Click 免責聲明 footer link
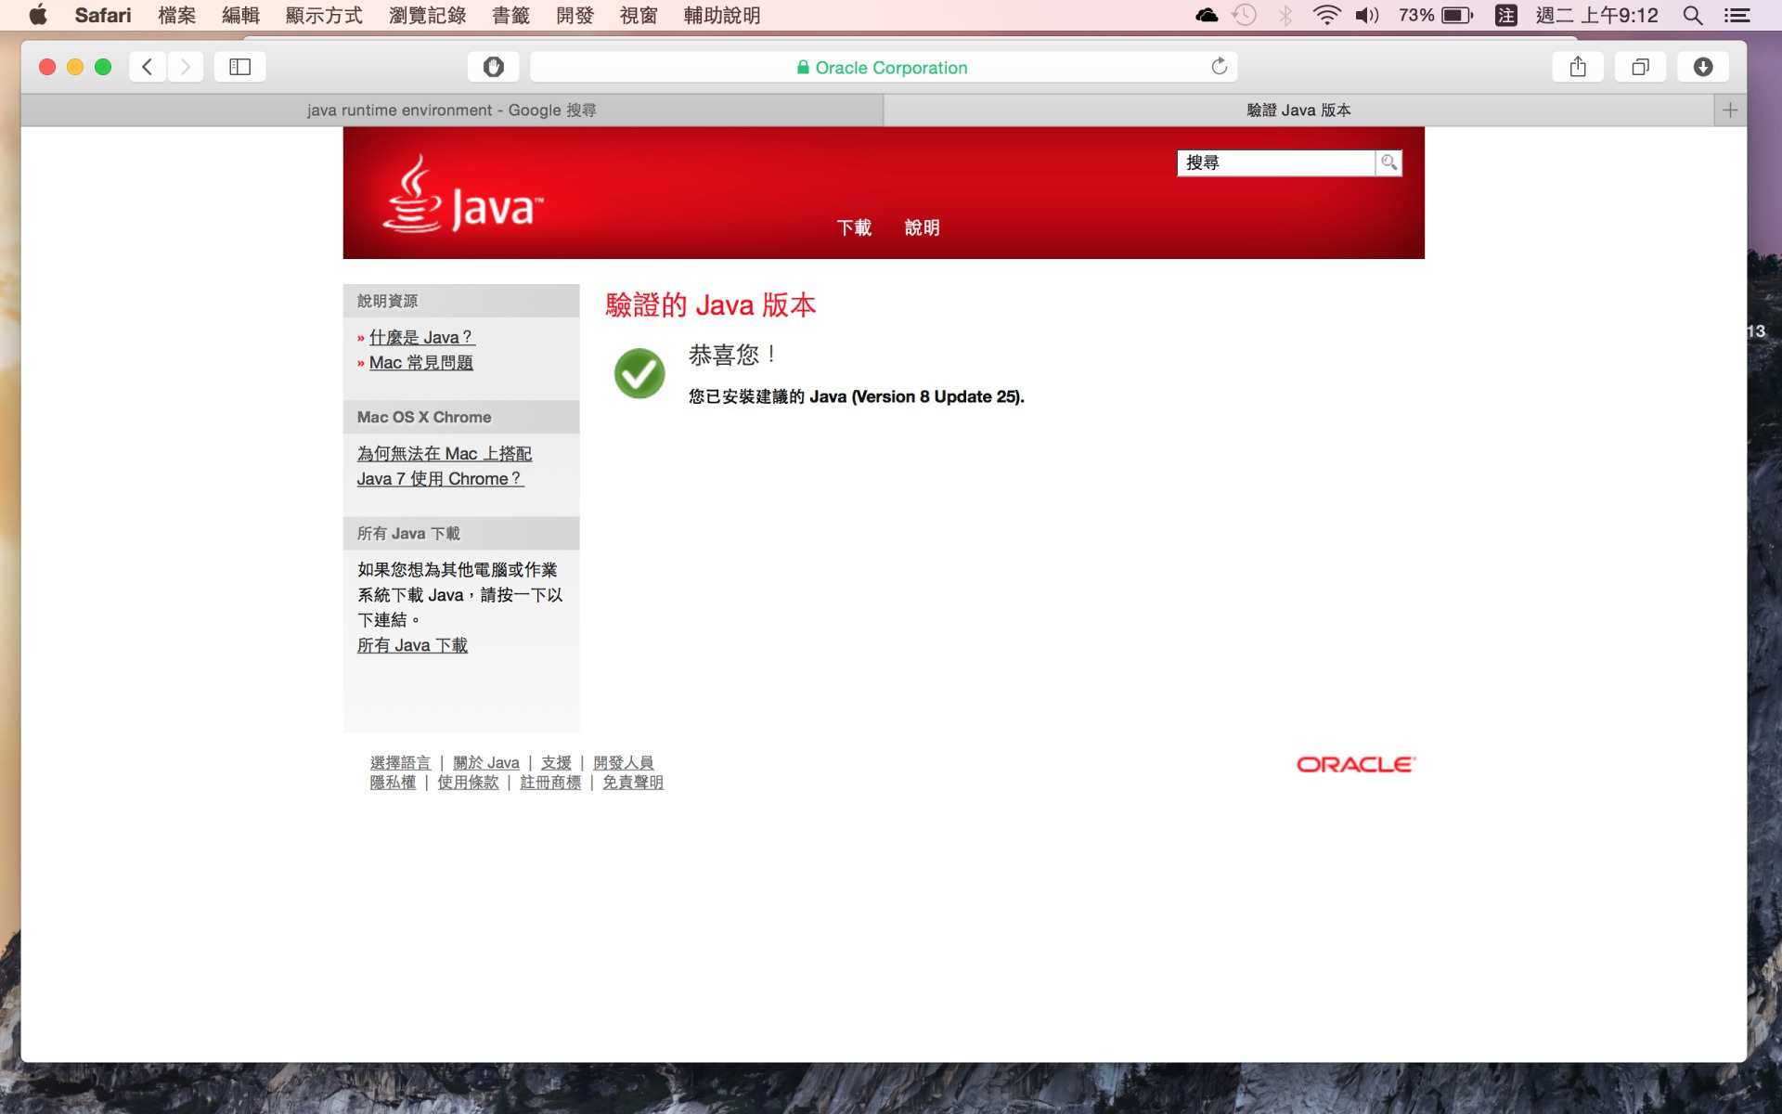Image resolution: width=1782 pixels, height=1114 pixels. coord(633,783)
